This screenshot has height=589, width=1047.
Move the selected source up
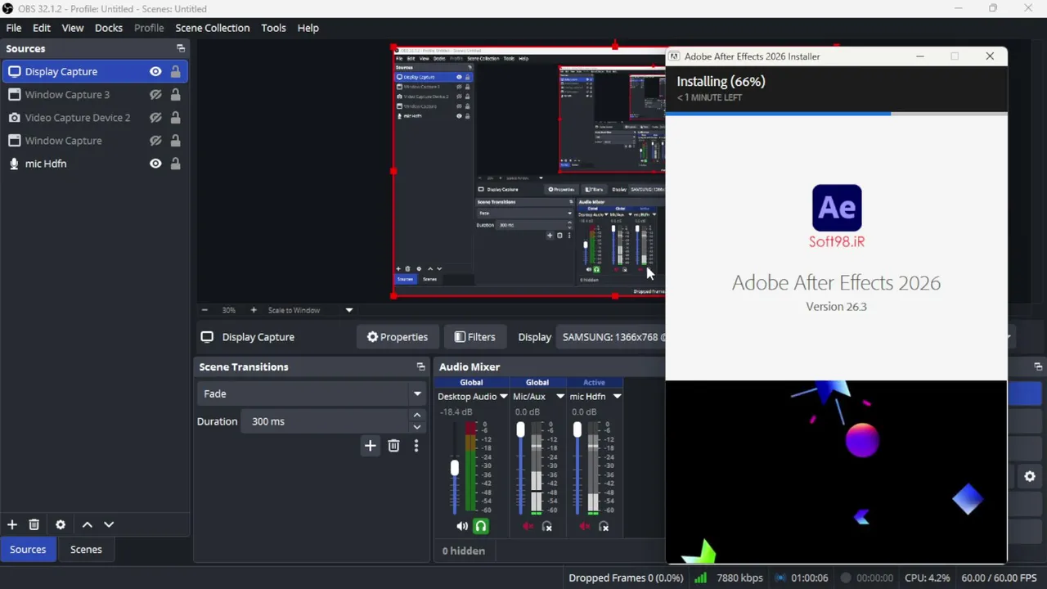coord(88,524)
